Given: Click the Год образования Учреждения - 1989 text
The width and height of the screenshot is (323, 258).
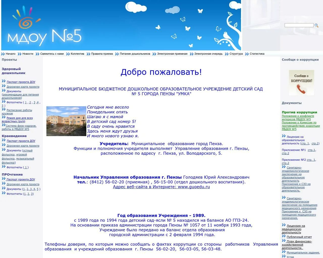Looking at the screenshot, I should pos(161,215).
